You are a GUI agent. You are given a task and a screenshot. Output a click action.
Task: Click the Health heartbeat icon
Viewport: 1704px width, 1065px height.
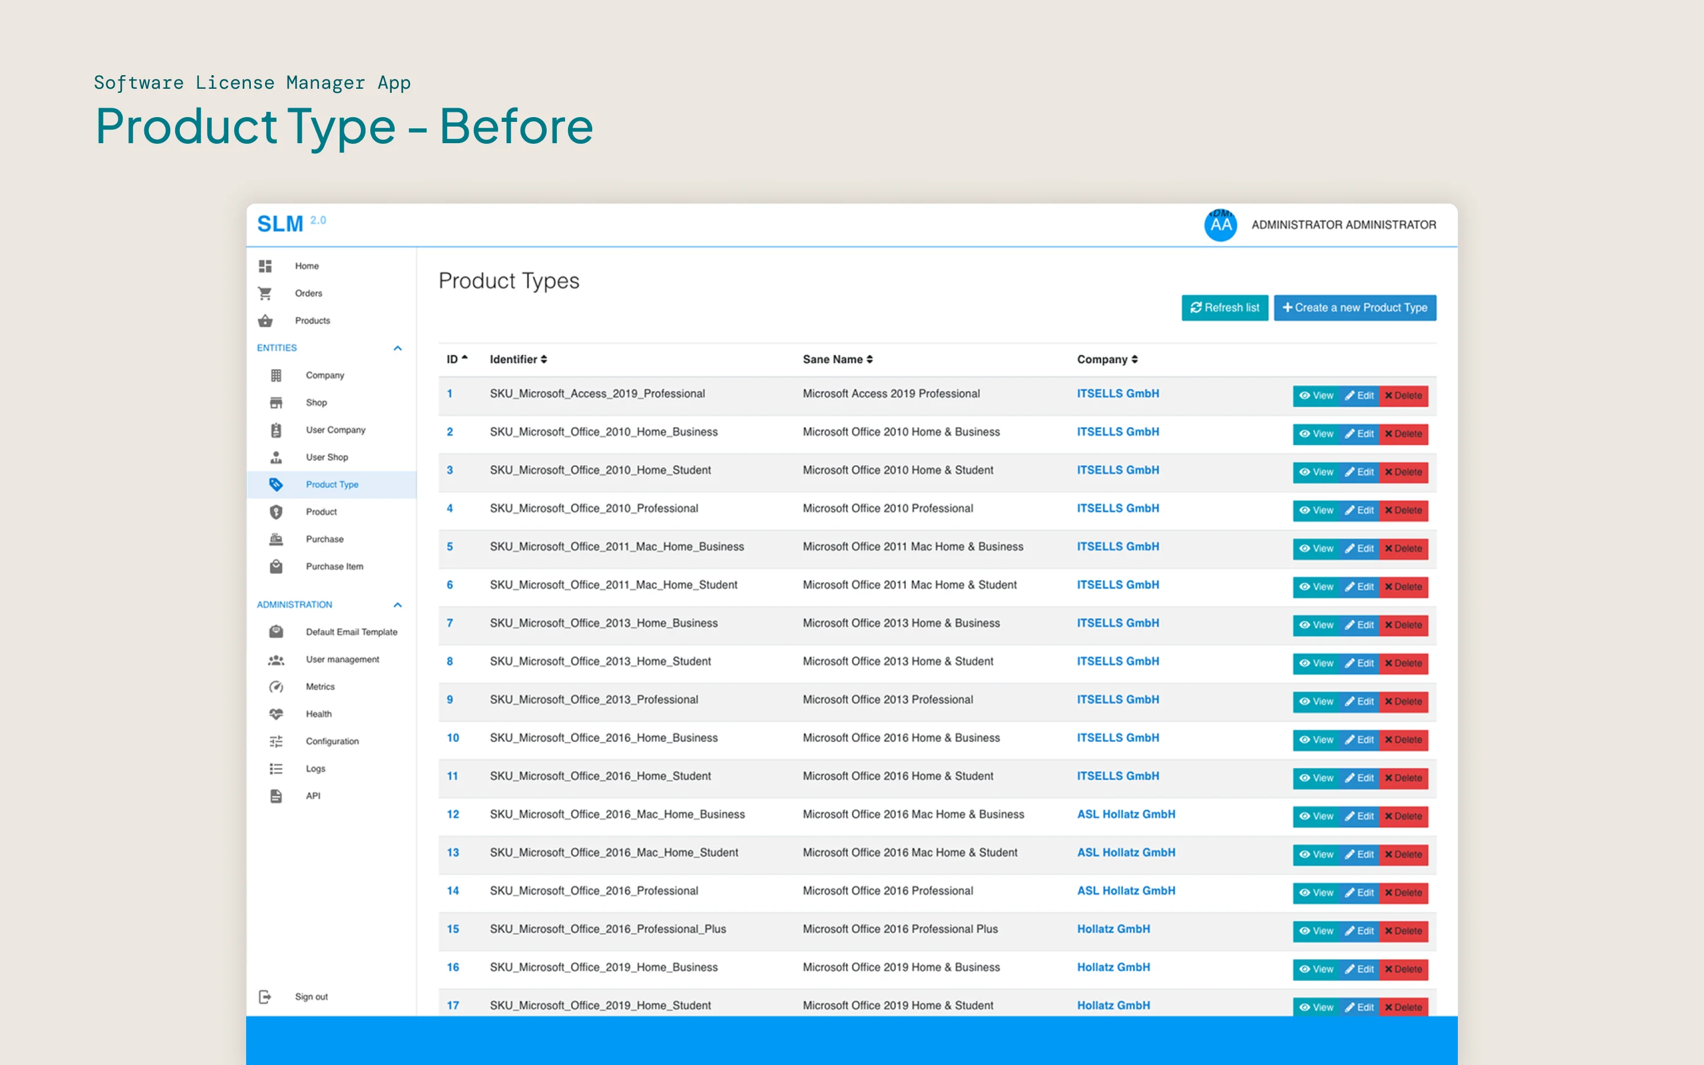pyautogui.click(x=276, y=714)
